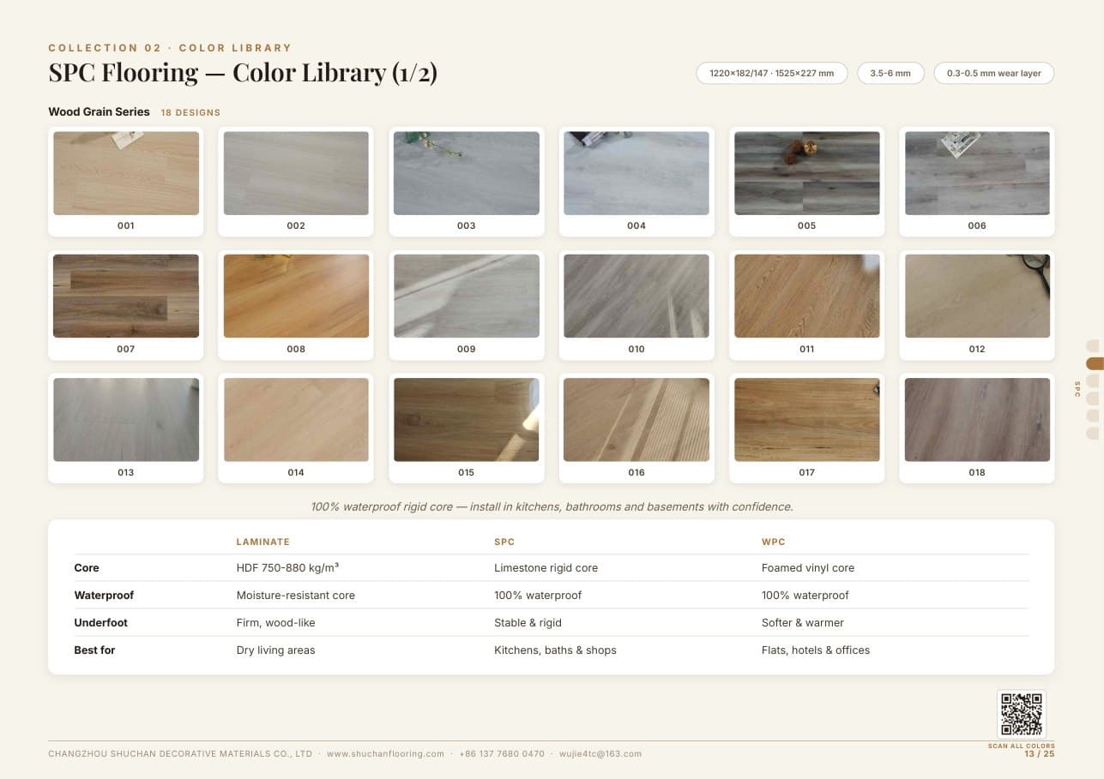Viewport: 1104px width, 779px height.
Task: Select design 011 sample image
Action: (x=806, y=296)
